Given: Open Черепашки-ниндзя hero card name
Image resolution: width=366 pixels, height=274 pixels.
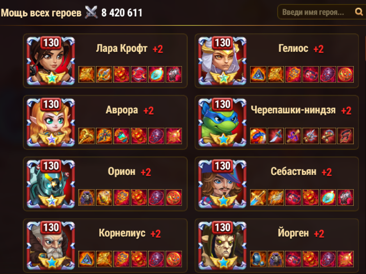Looking at the screenshot, I should pos(293,110).
